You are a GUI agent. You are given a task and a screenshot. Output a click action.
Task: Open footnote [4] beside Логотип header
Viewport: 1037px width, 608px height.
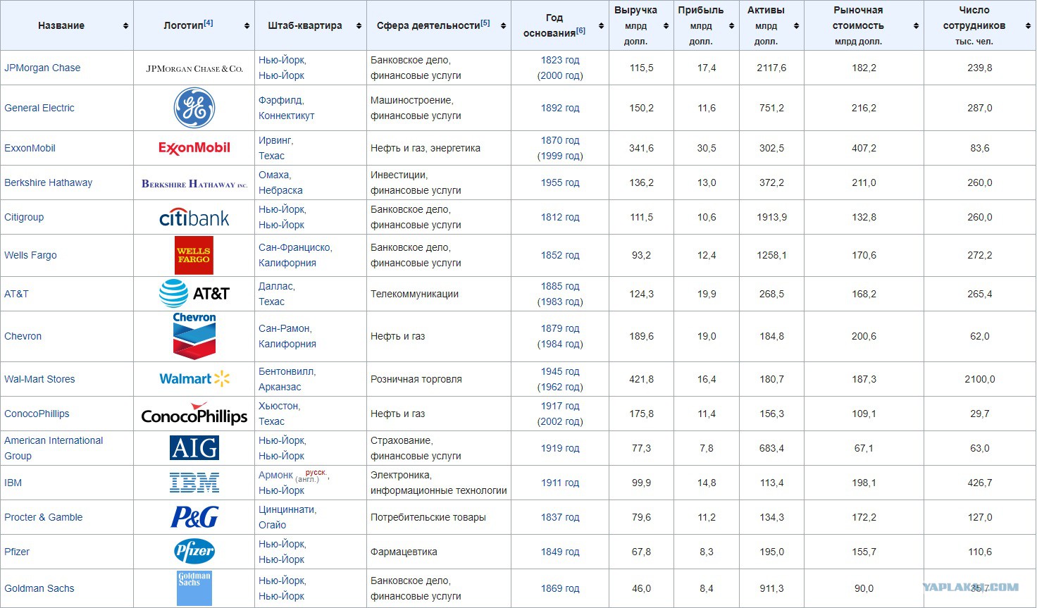pyautogui.click(x=209, y=23)
